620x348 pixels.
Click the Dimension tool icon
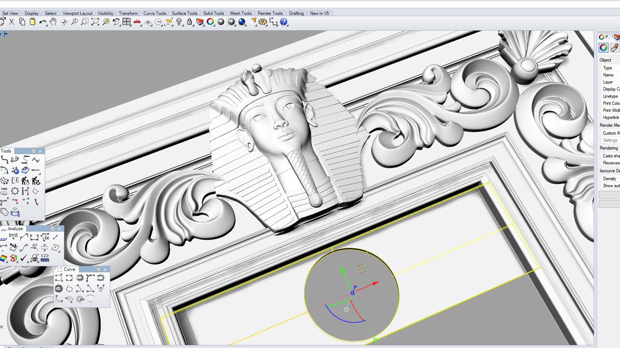(273, 22)
